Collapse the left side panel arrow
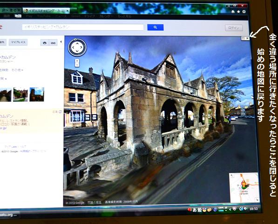Screen dimensions: 278x224 pos(61,42)
